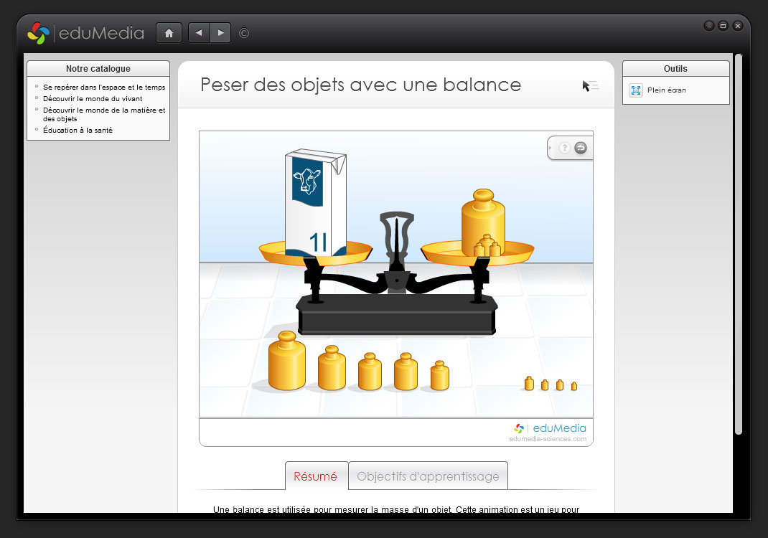This screenshot has width=768, height=538.
Task: Click the copyright symbol icon
Action: 244,33
